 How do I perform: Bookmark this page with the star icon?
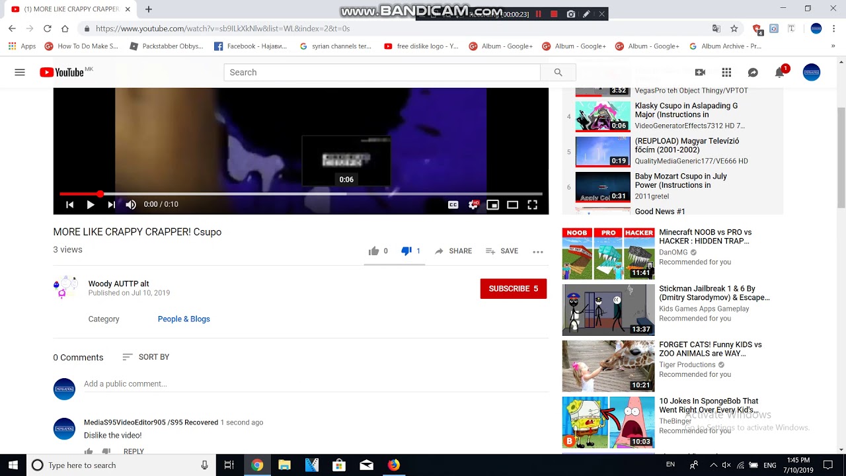(x=734, y=28)
